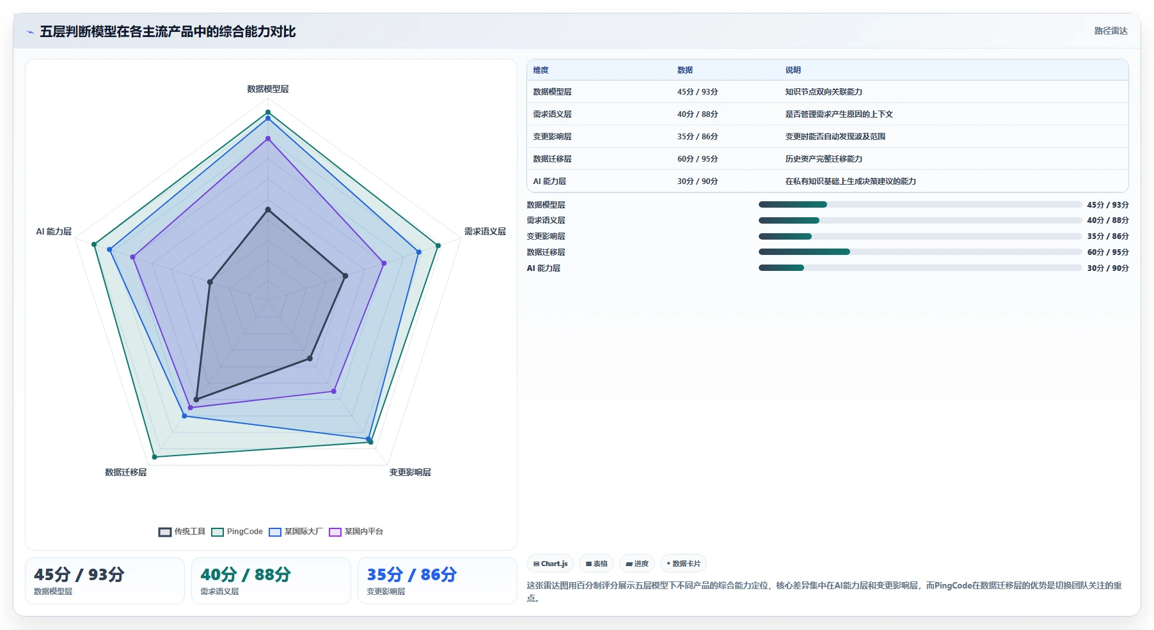Toggle 某国际大厂 legend swatch

[275, 532]
